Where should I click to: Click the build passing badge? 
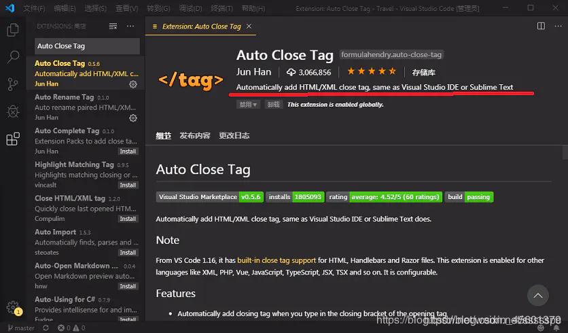[469, 197]
